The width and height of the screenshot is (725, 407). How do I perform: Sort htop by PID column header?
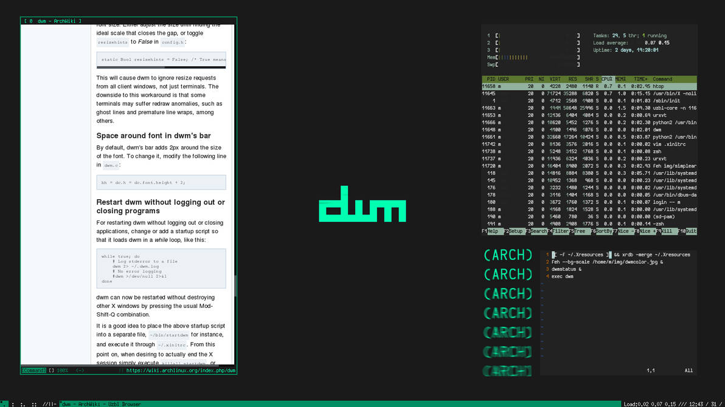click(x=491, y=79)
